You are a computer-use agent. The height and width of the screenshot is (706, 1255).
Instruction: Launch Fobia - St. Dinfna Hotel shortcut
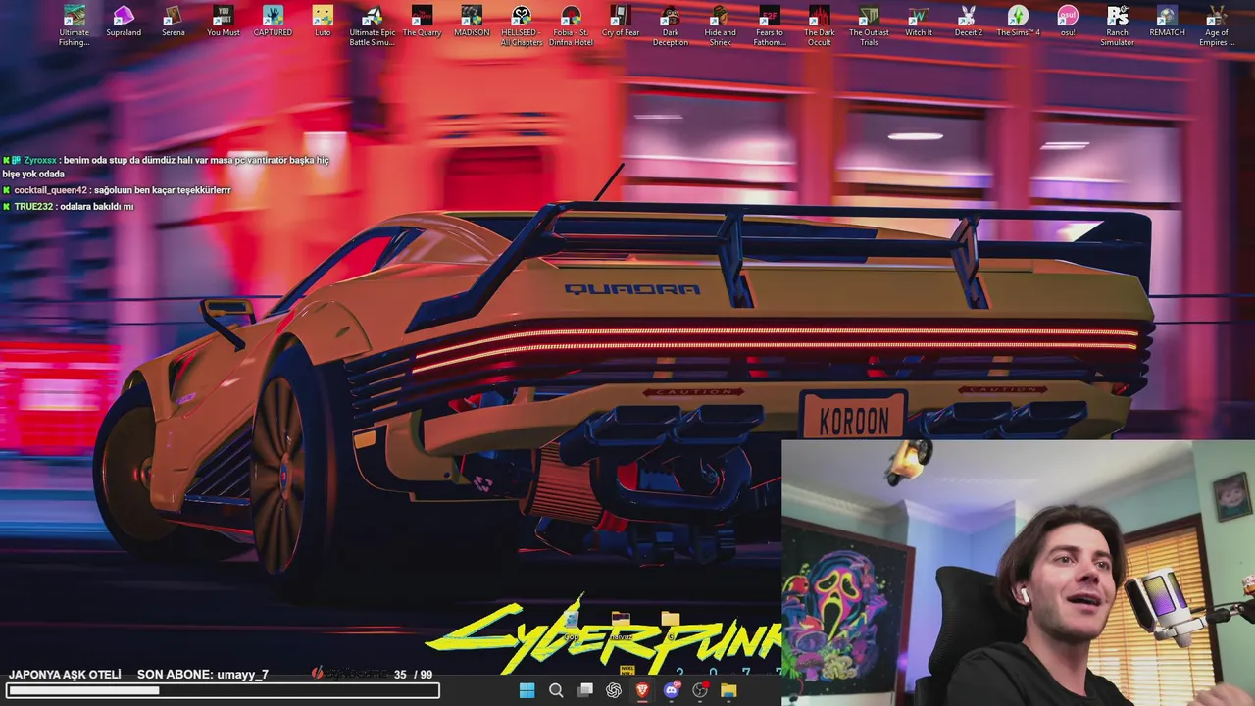pos(571,25)
